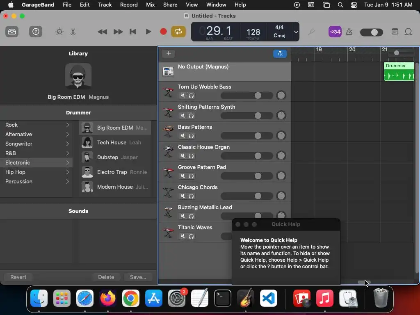The width and height of the screenshot is (420, 315).
Task: Expand the Hip Hop drummer genre
Action: tap(68, 172)
